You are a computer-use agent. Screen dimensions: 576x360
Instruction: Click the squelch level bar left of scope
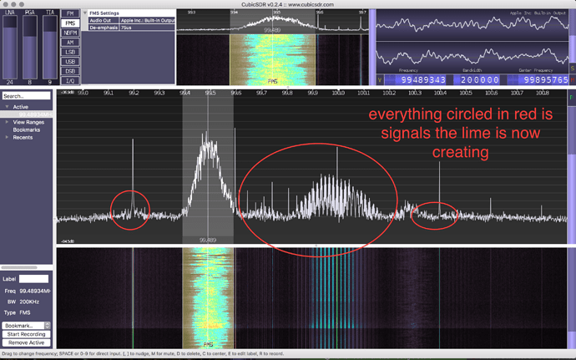click(372, 47)
